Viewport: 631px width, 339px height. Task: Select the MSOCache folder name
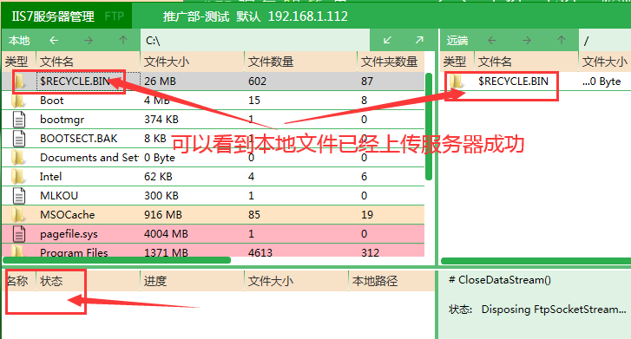[x=67, y=215]
